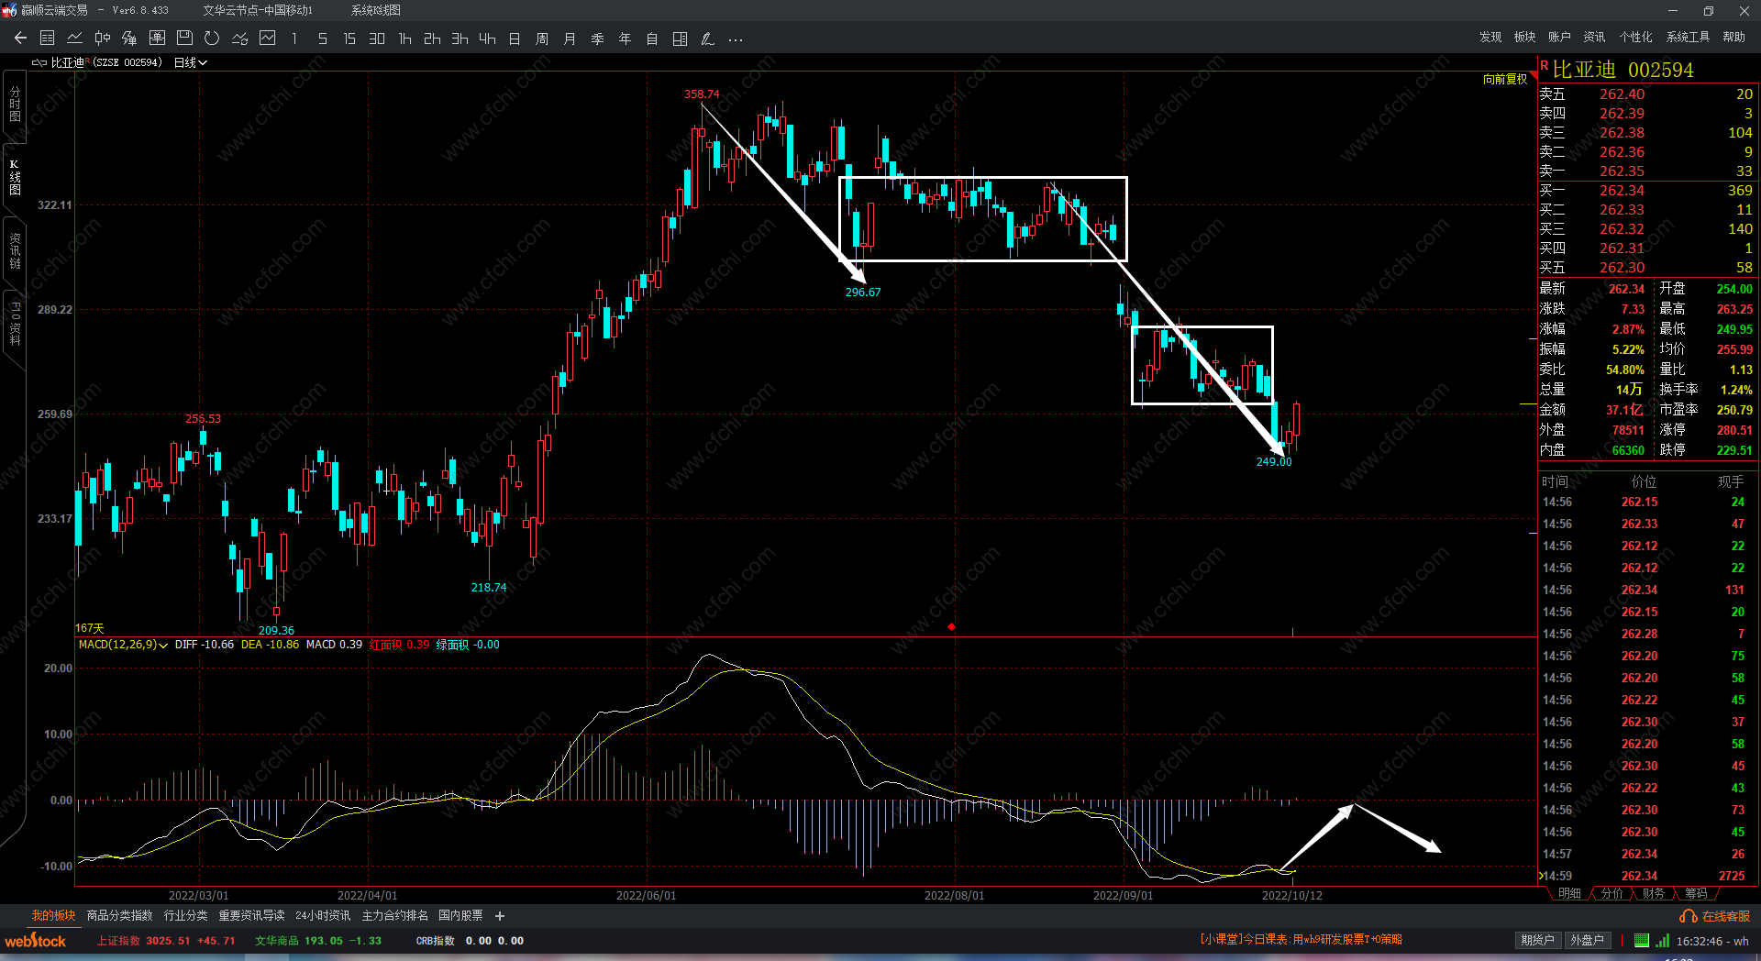Click the 外盘户 account button
Image resolution: width=1761 pixels, height=961 pixels.
pos(1587,940)
